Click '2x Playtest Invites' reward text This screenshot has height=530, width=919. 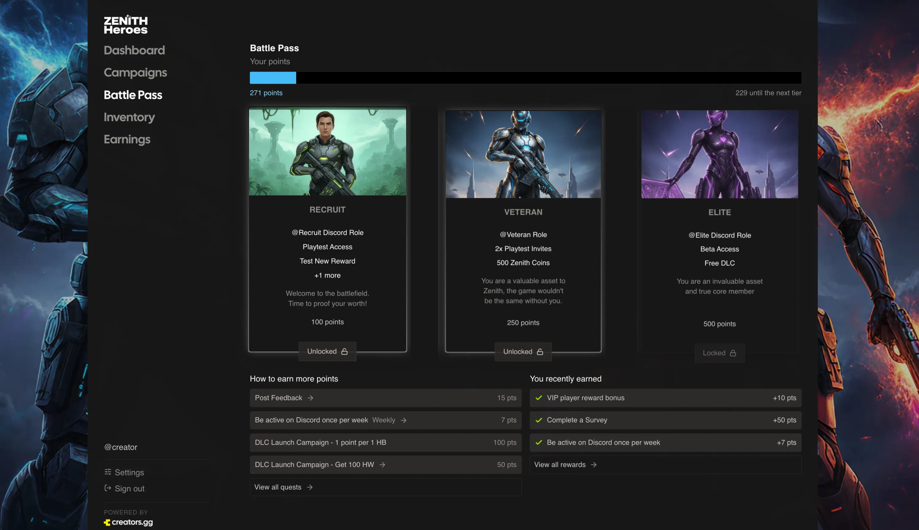point(523,249)
